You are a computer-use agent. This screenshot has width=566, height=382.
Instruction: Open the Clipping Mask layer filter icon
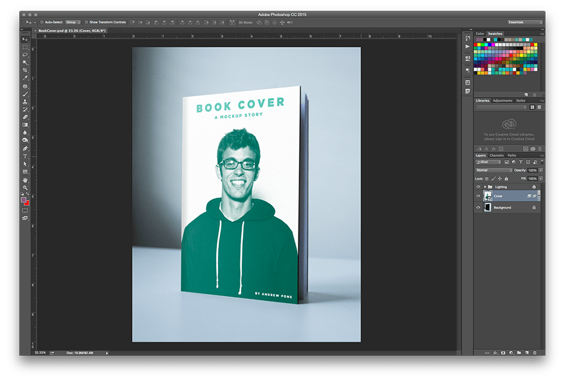point(535,162)
